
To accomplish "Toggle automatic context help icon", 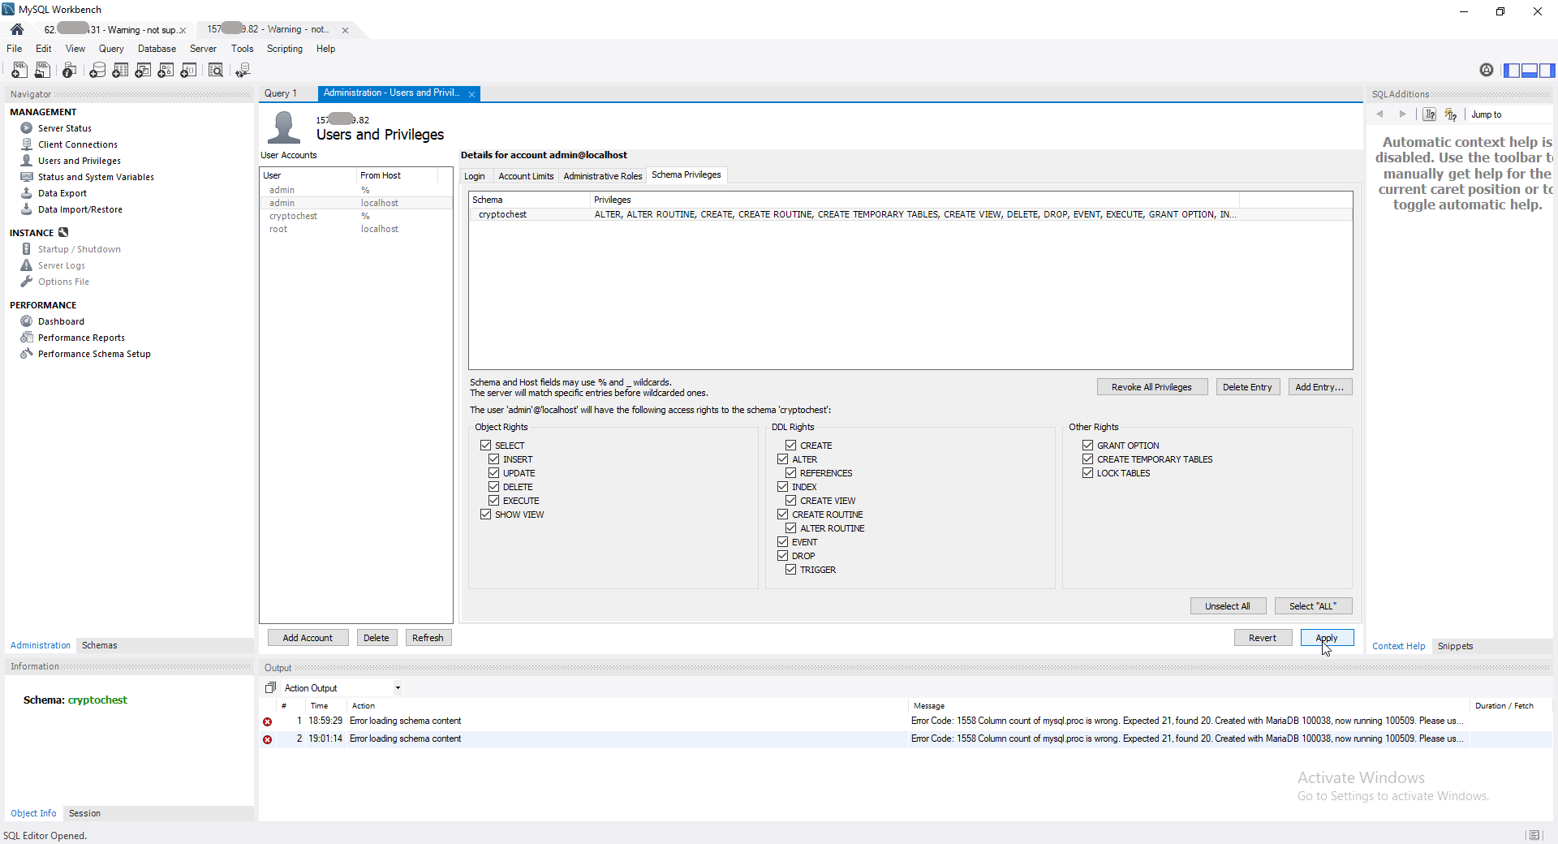I will (1451, 114).
